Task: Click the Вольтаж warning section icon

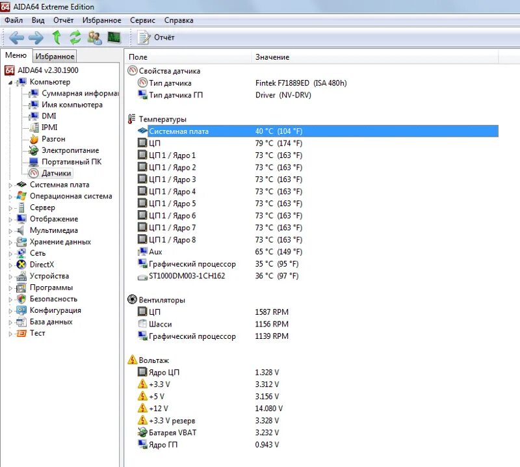Action: pyautogui.click(x=133, y=360)
